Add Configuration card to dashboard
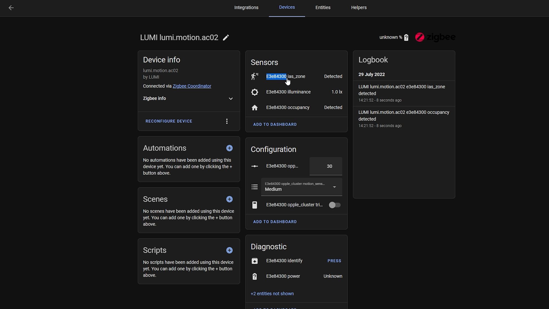This screenshot has height=309, width=549. [x=275, y=222]
